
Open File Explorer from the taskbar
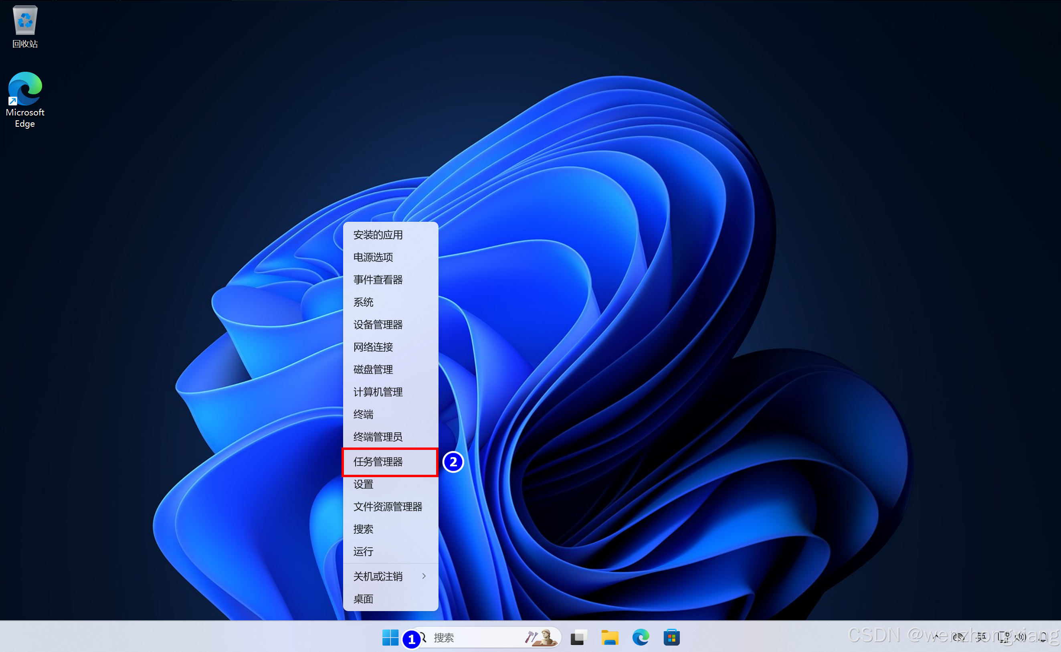pos(610,637)
